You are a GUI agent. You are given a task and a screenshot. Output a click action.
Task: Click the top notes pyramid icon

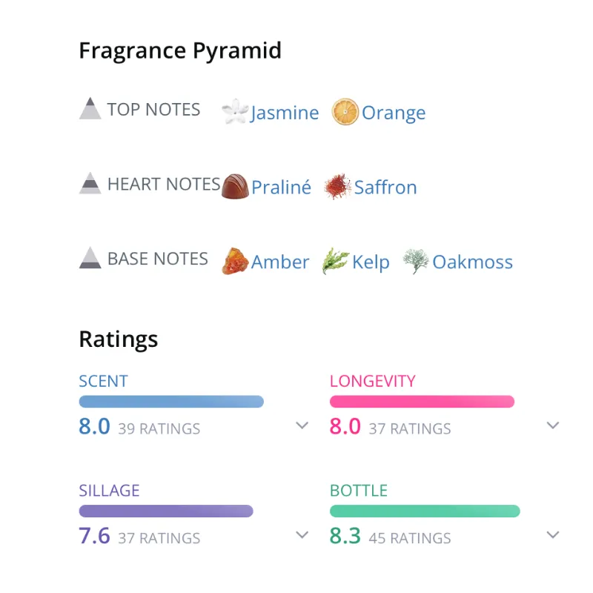tap(90, 109)
